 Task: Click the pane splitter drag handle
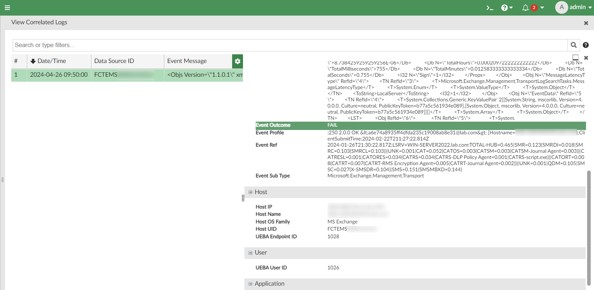click(243, 198)
